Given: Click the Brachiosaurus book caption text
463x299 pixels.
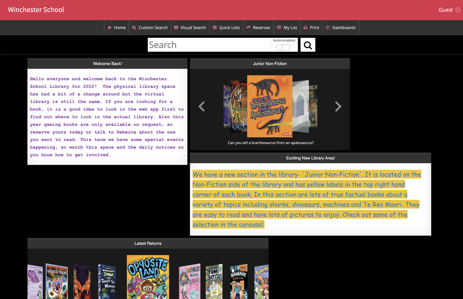Looking at the screenshot, I should 270,143.
